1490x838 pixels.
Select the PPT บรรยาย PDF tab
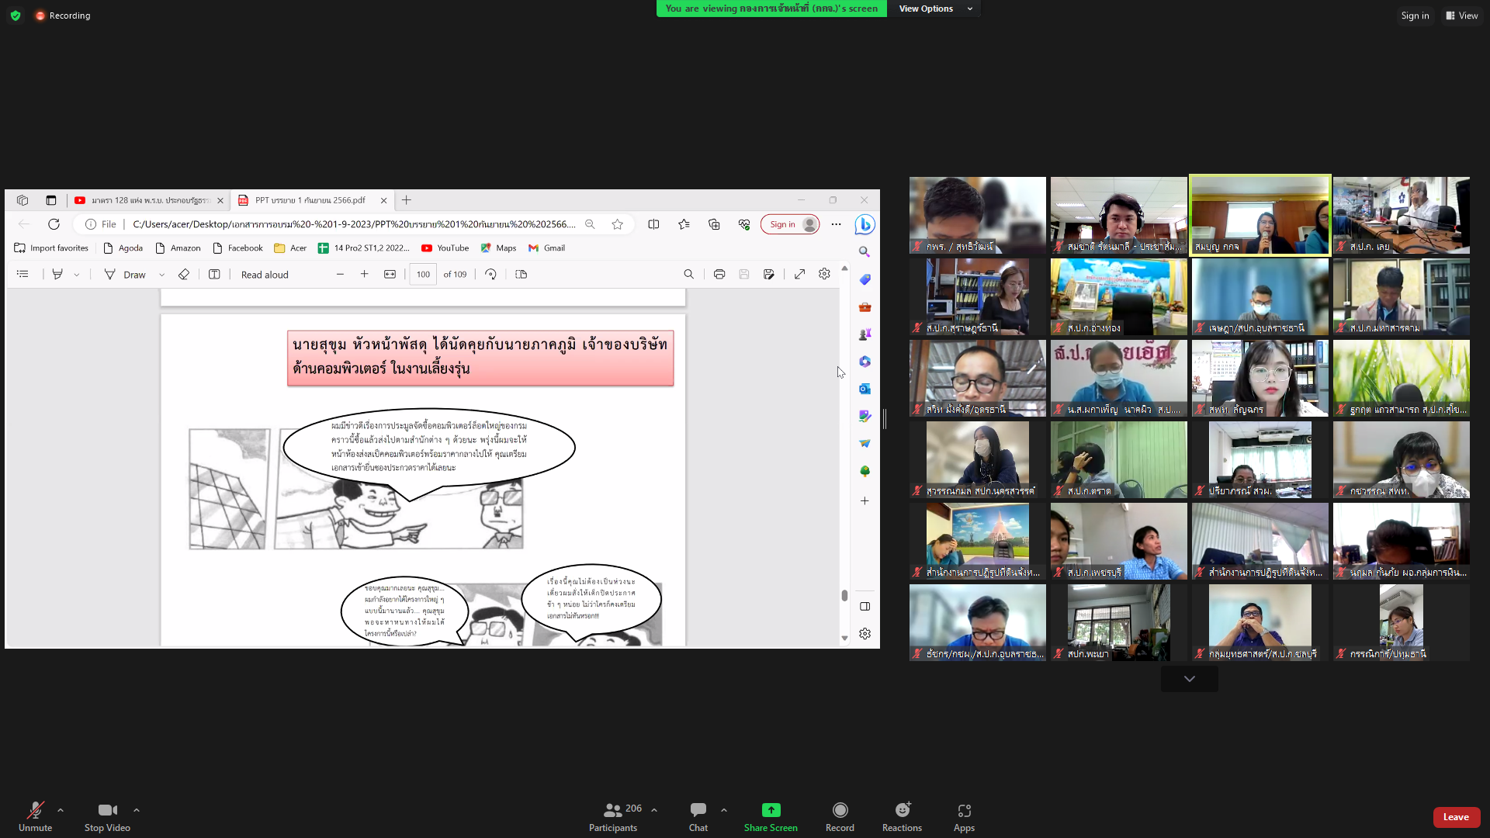(310, 200)
